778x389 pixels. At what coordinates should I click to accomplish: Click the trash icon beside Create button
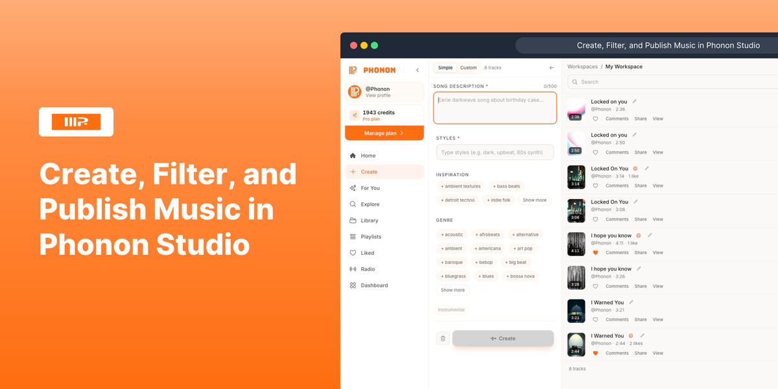pyautogui.click(x=443, y=338)
